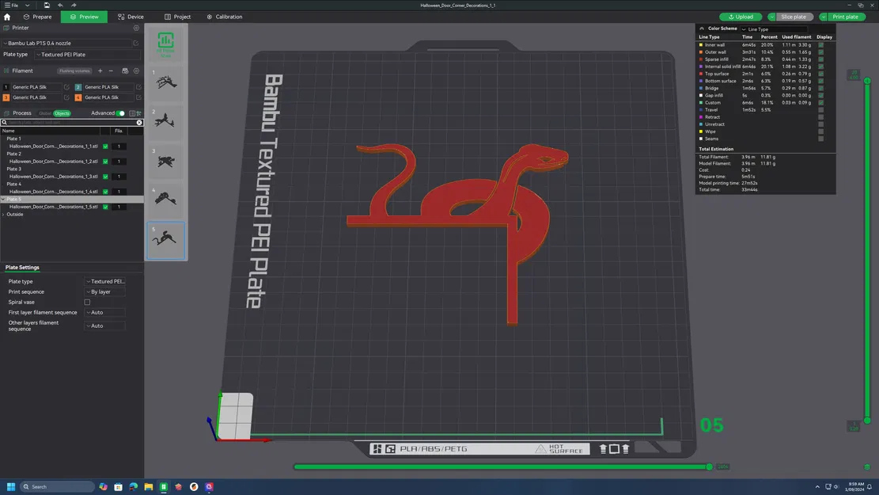The image size is (879, 495).
Task: Switch to the Calibration tab
Action: coord(224,17)
